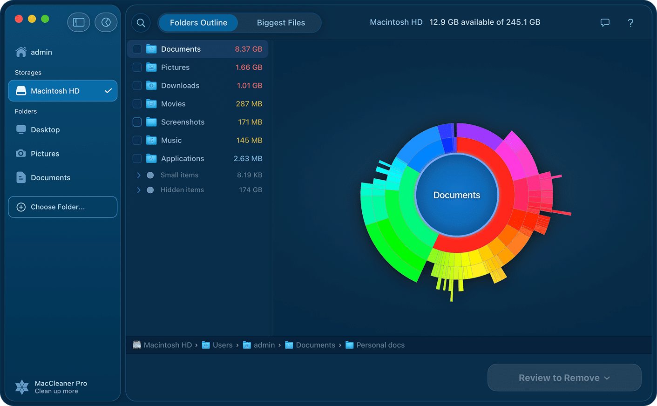The image size is (657, 406).
Task: Click the Choose Folder button
Action: (x=62, y=207)
